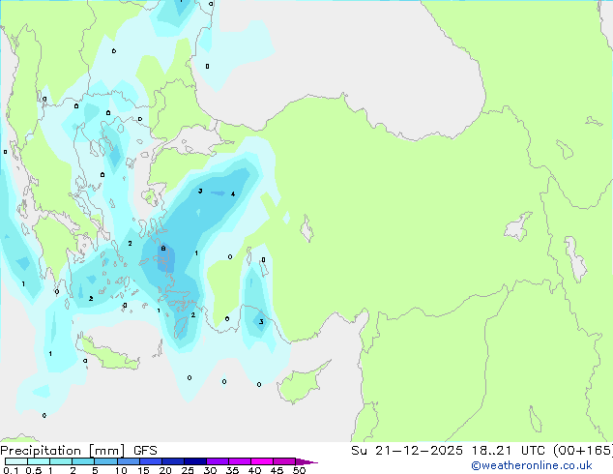Click the flow arrow left of value '4'
The width and height of the screenshot is (613, 474).
[219, 193]
